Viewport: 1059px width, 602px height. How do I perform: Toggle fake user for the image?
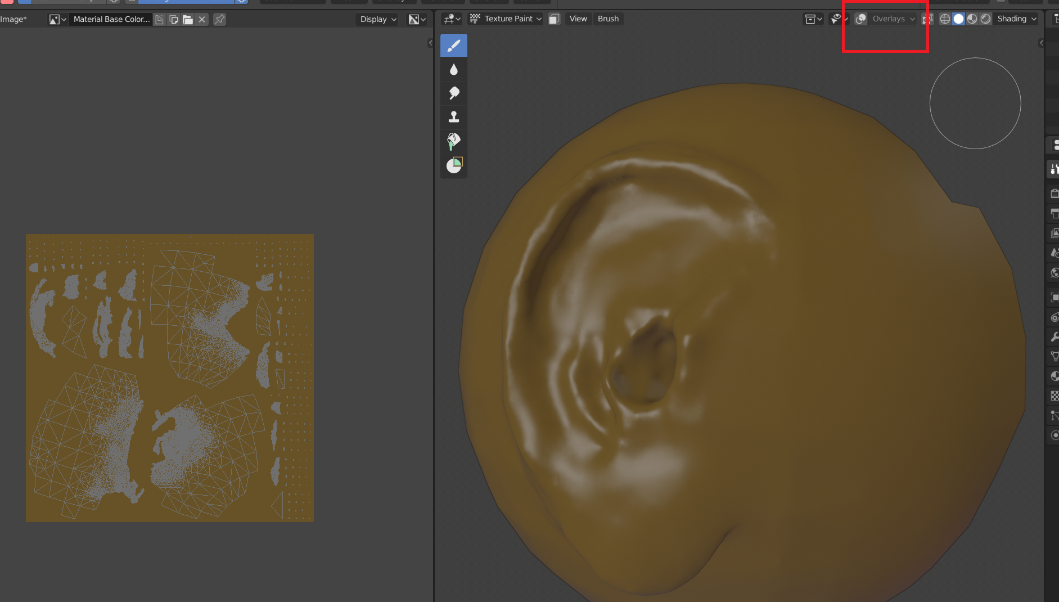[x=160, y=19]
